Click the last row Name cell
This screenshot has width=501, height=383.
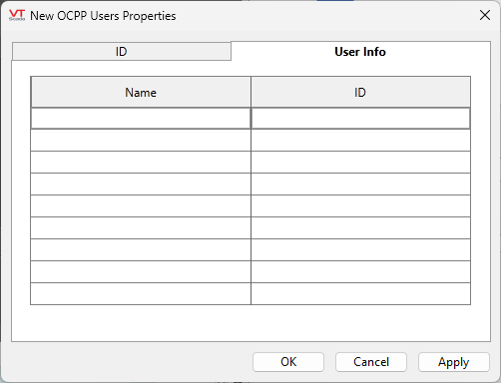[141, 294]
